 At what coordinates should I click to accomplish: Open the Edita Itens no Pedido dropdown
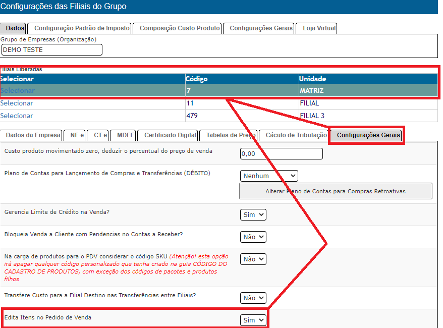(x=253, y=320)
